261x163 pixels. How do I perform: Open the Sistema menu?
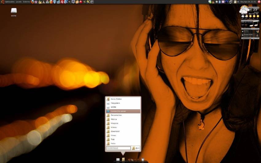tap(26, 2)
